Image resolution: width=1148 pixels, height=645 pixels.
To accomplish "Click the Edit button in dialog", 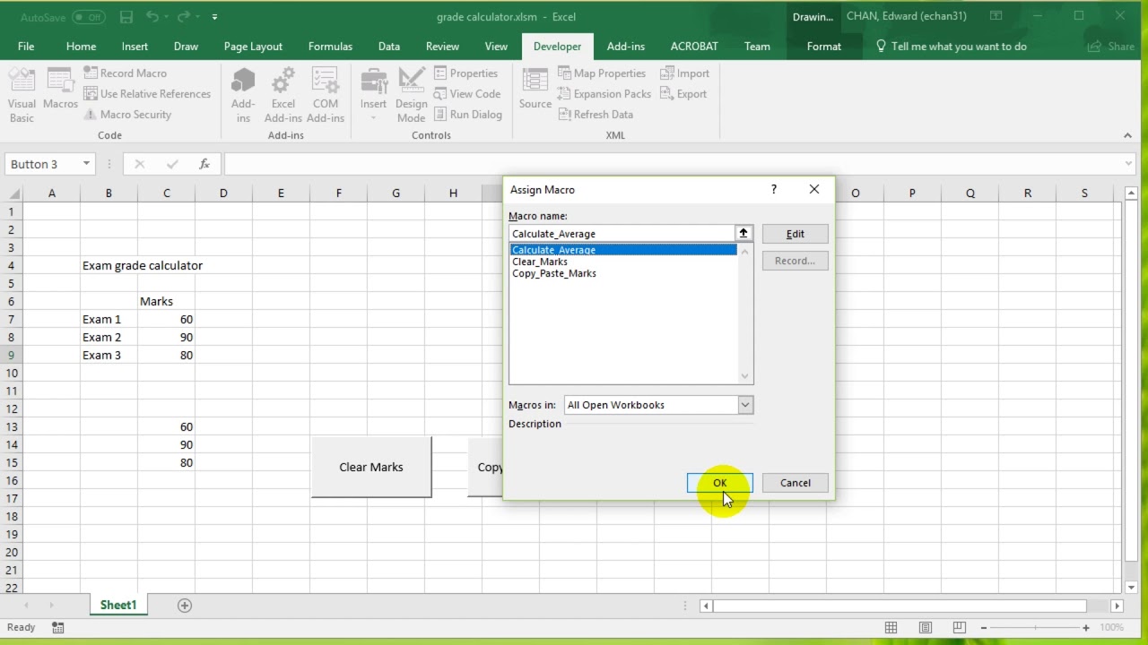I will (x=795, y=234).
